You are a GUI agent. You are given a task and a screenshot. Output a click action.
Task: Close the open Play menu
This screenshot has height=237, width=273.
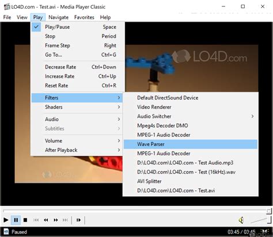click(x=38, y=17)
